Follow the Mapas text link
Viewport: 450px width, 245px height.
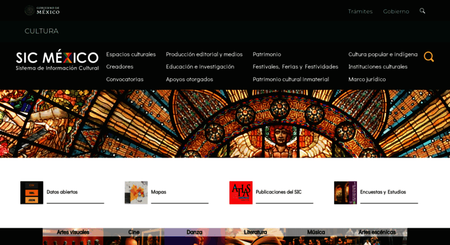point(159,192)
